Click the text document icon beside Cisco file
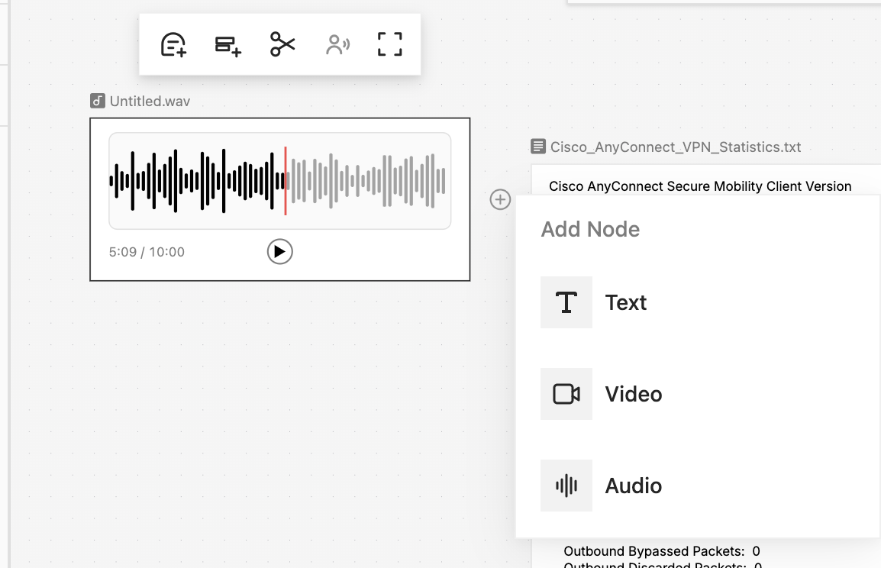The height and width of the screenshot is (568, 881). click(x=537, y=147)
